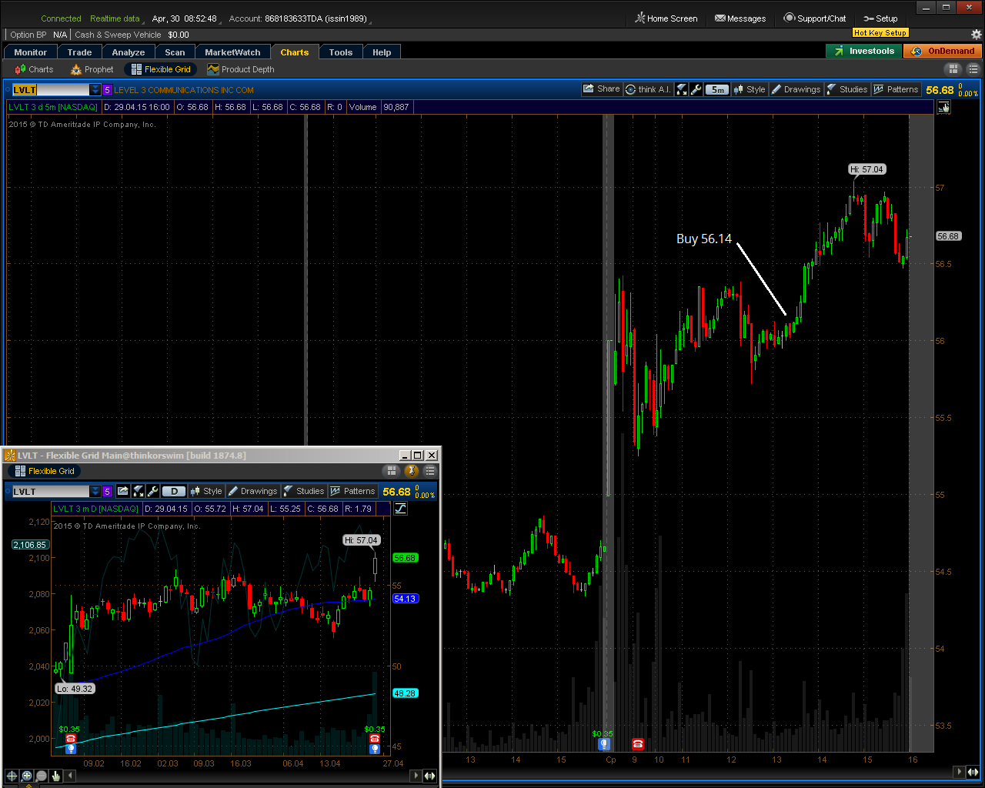985x788 pixels.
Task: Switch to the Tools tab
Action: pos(340,52)
